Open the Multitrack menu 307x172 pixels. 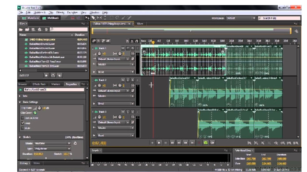(39, 13)
